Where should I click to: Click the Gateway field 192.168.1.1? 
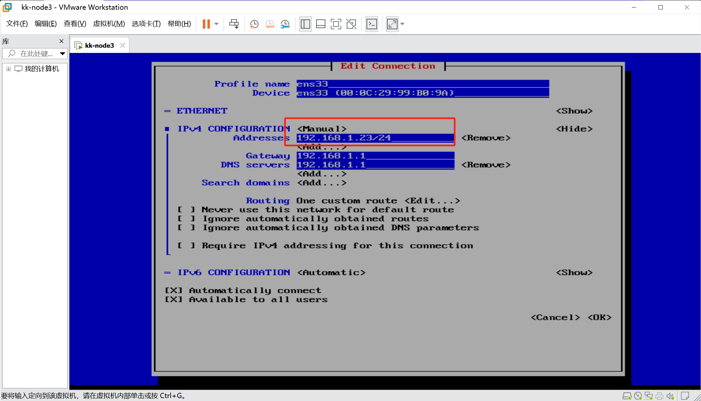(x=375, y=156)
